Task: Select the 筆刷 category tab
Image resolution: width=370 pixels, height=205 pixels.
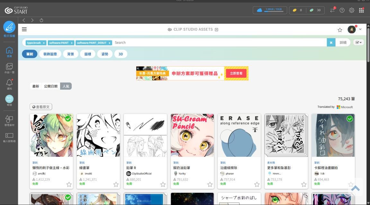Action: click(30, 54)
